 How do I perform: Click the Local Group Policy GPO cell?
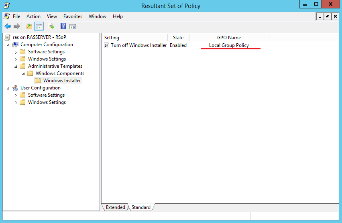pyautogui.click(x=229, y=45)
